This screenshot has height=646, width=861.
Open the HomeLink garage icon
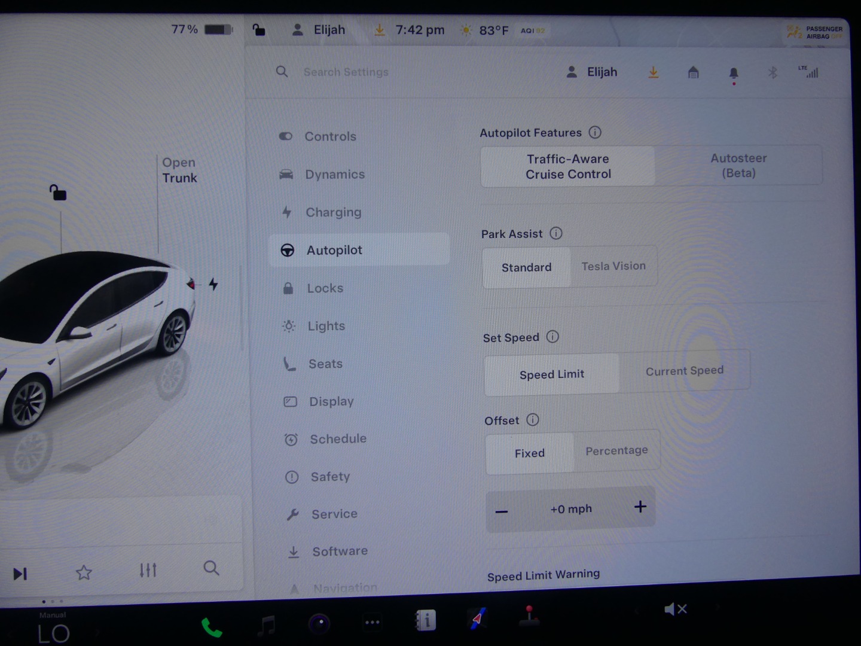click(x=693, y=73)
